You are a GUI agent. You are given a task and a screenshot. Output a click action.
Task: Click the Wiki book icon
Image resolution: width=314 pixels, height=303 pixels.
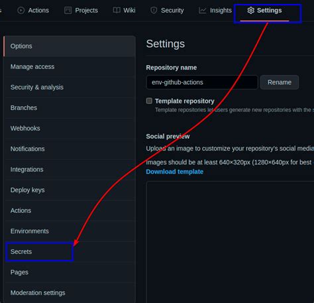[117, 11]
